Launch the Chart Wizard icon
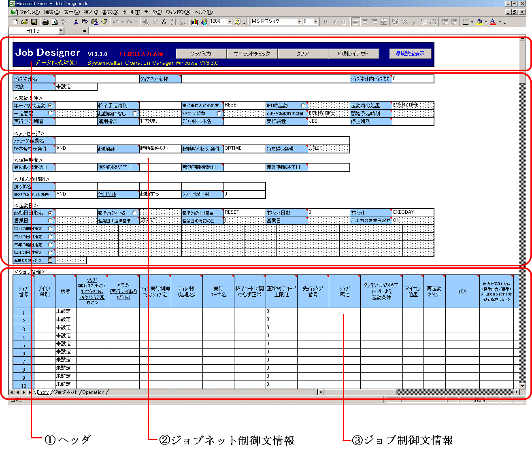This screenshot has width=532, height=455. [194, 22]
